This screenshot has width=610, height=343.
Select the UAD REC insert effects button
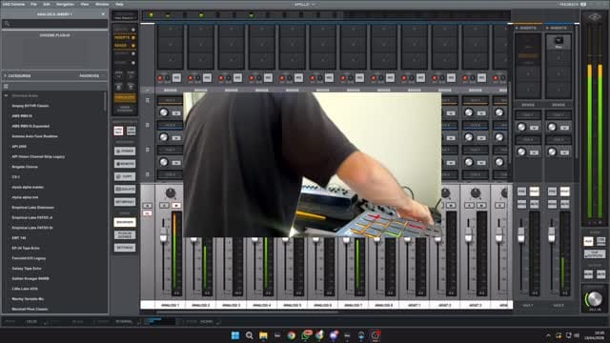point(118,131)
